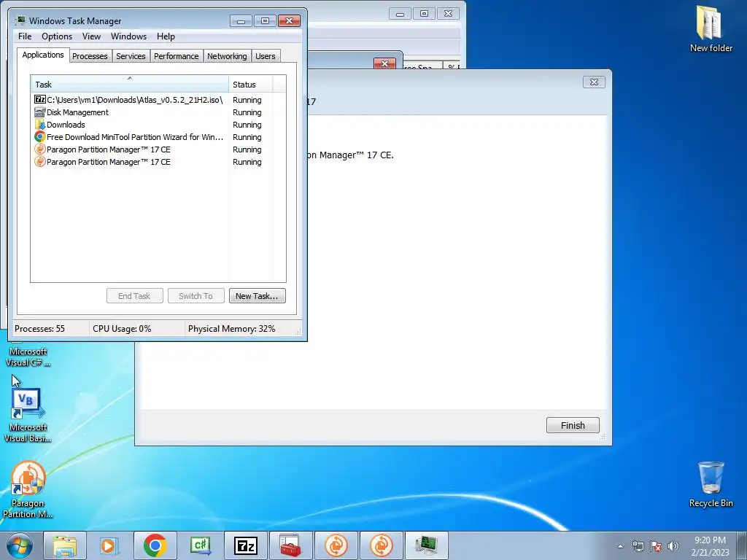Select the second Paragon Partition Manager taskbar icon

point(381,545)
